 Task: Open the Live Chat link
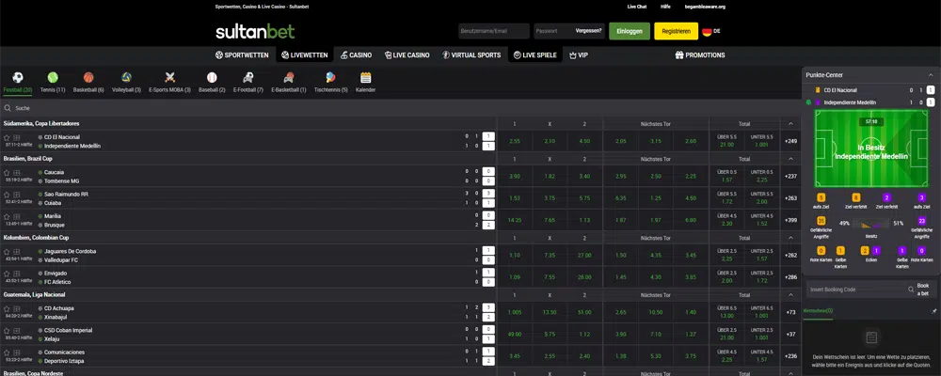coord(637,7)
